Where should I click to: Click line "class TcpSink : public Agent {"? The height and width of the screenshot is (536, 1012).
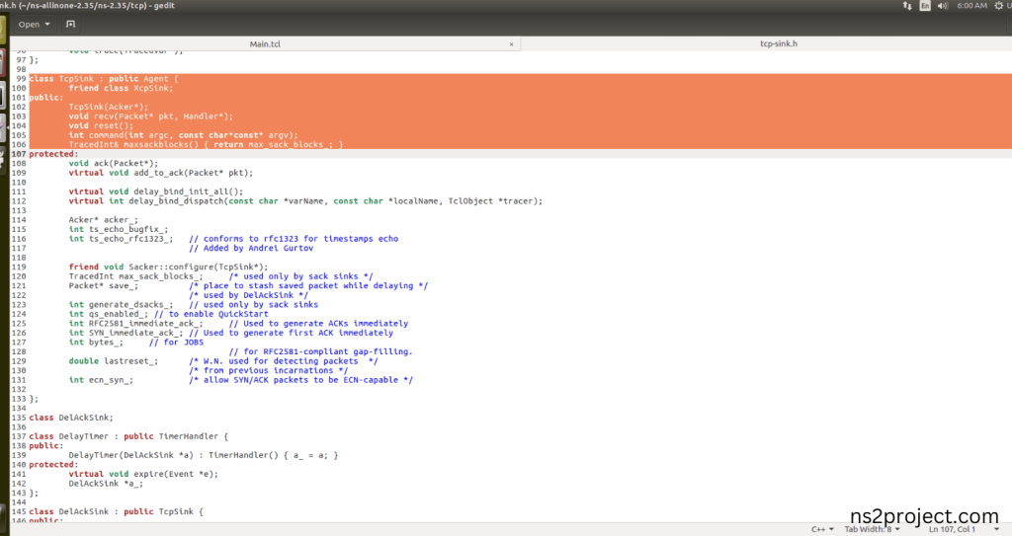tap(104, 79)
